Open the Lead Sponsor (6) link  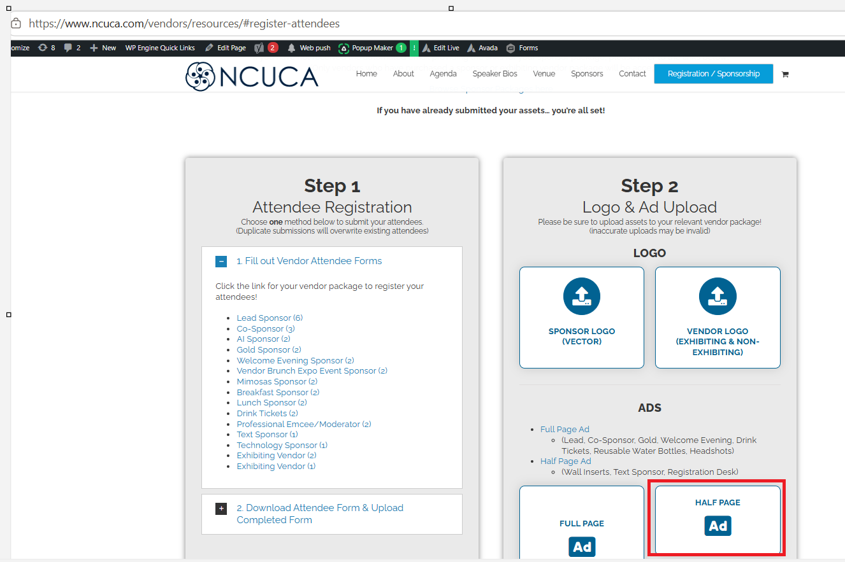click(270, 318)
